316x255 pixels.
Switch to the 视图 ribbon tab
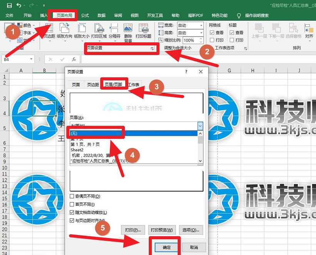tap(134, 15)
